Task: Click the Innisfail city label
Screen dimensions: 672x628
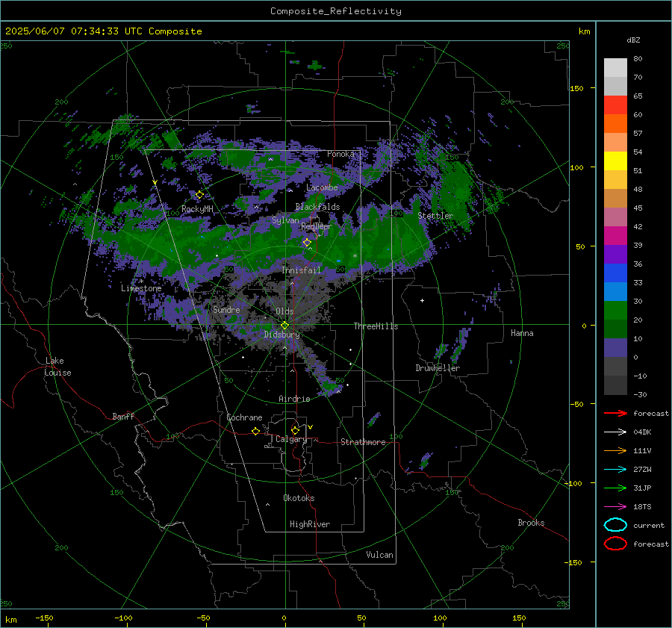Action: point(301,270)
